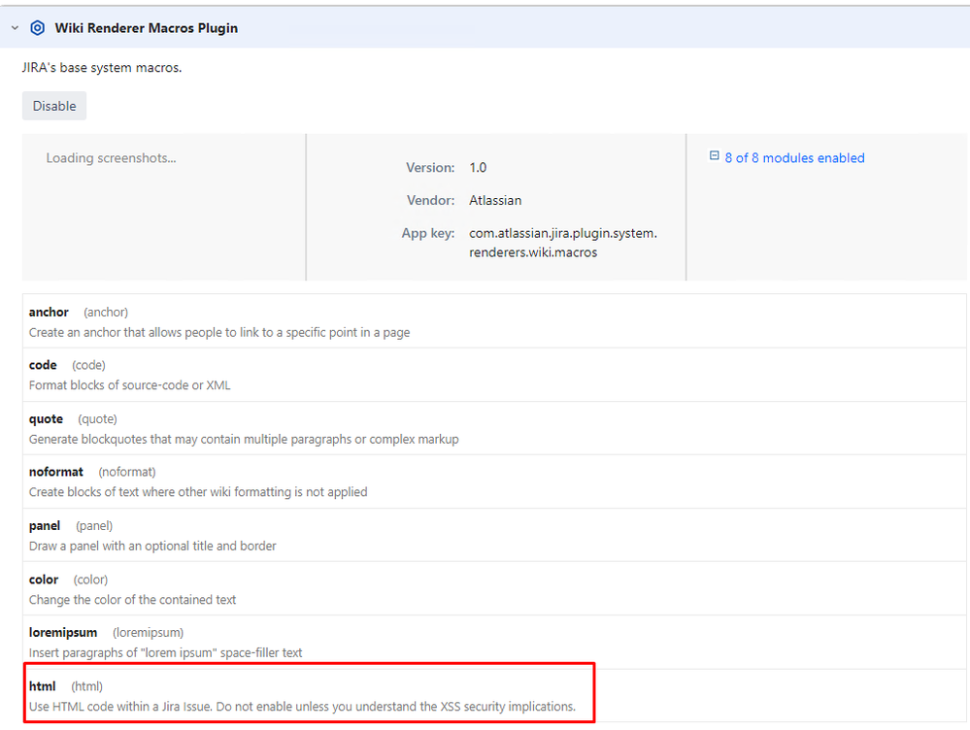This screenshot has height=730, width=970.
Task: Click JIRA's base system macros description
Action: 102,67
